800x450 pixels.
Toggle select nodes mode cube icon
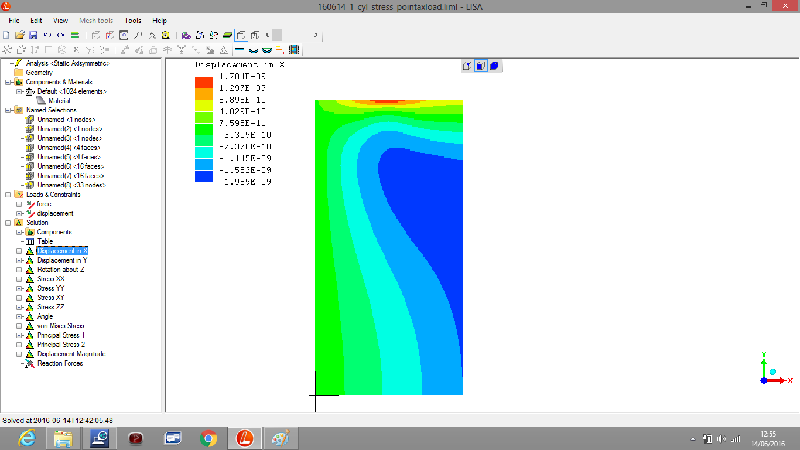point(467,66)
